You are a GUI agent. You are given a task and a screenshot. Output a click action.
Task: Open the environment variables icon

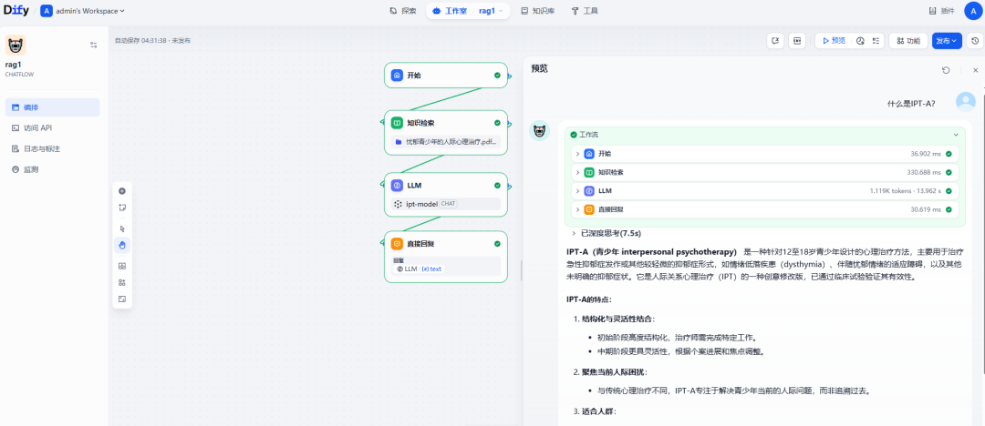point(797,40)
